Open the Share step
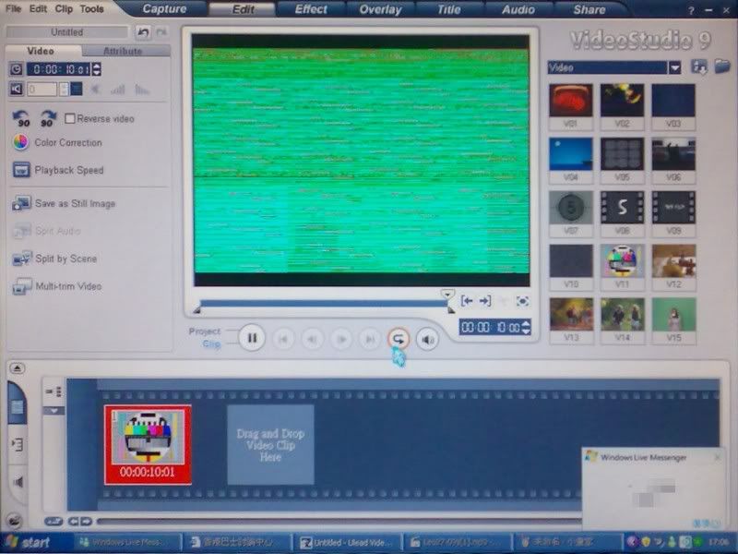738x554 pixels. coord(589,9)
